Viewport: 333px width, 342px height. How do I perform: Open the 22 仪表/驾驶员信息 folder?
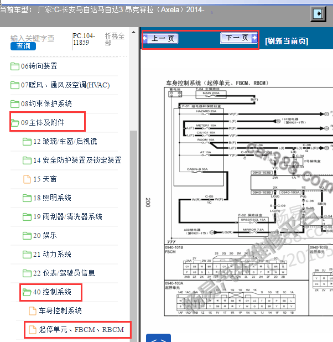(x=64, y=273)
